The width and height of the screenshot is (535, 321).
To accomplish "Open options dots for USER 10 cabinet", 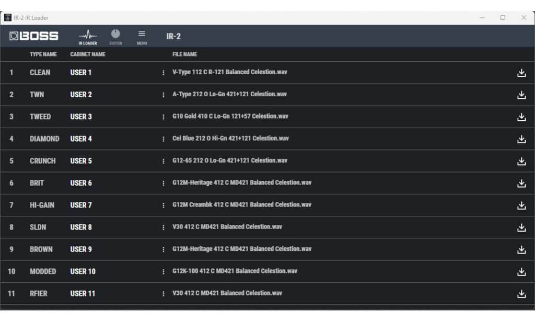I will tap(163, 271).
